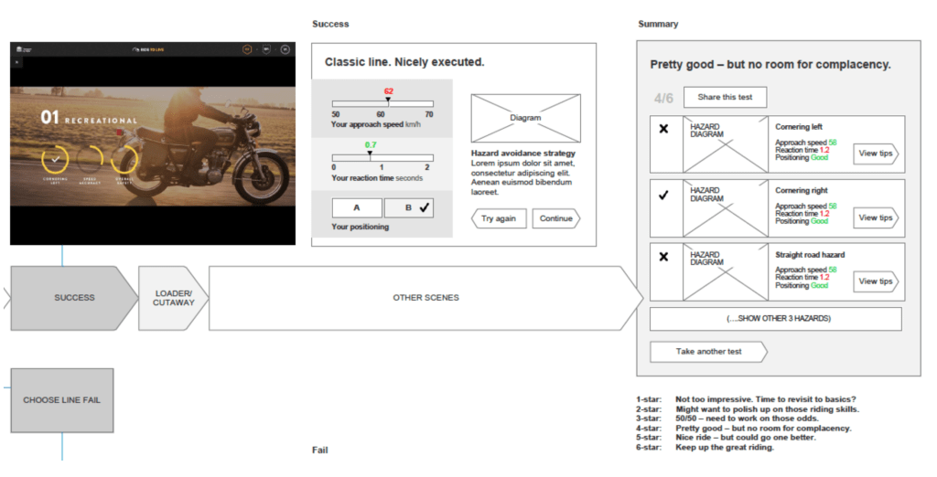Click the orange hexagon icon in header

(246, 49)
